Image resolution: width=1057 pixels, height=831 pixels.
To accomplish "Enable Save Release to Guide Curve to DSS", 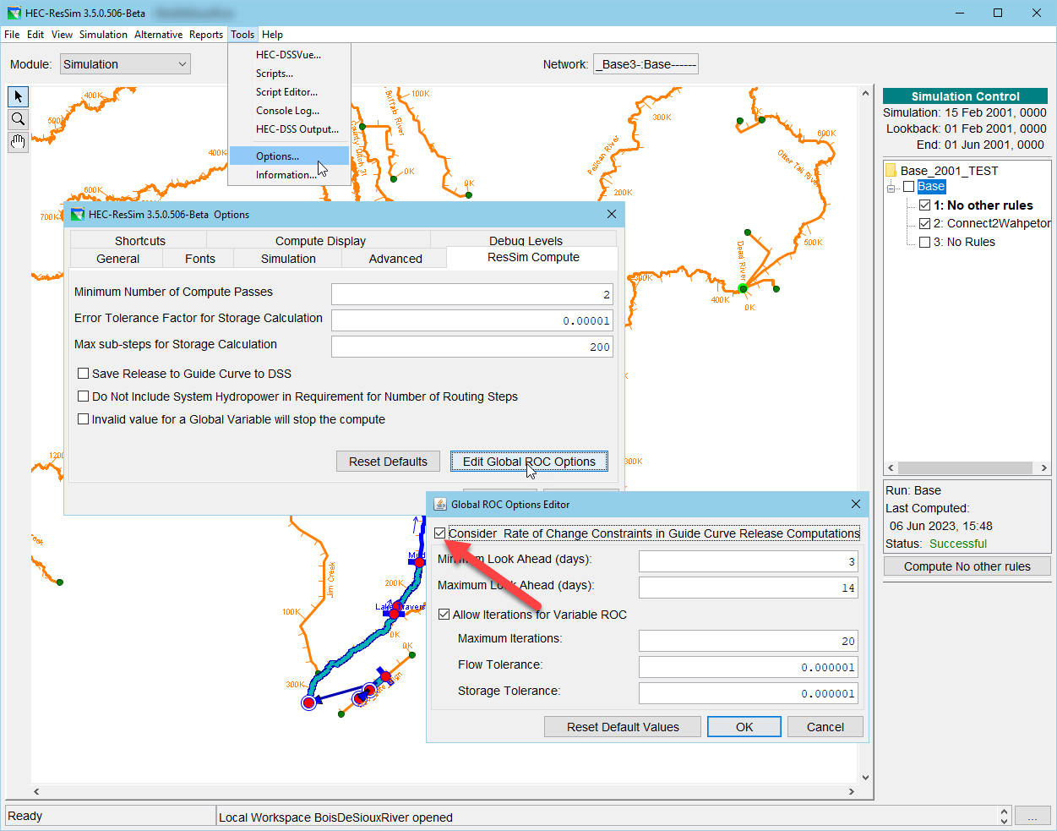I will pos(83,373).
